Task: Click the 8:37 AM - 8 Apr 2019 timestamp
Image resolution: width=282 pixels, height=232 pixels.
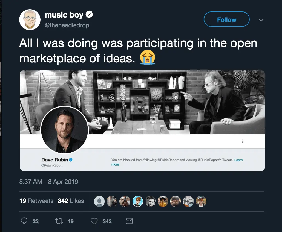Action: click(x=49, y=182)
